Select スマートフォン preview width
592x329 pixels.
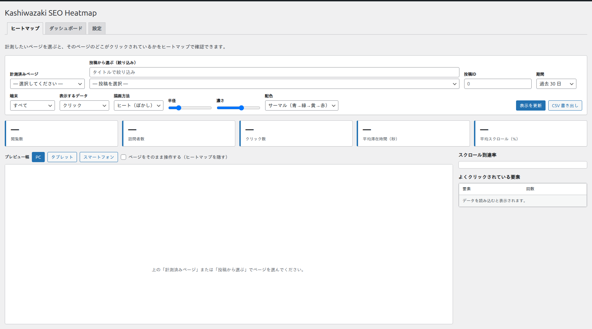click(x=99, y=157)
